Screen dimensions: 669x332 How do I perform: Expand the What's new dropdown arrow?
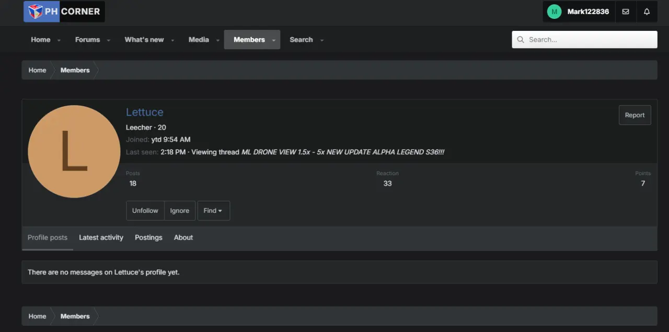click(172, 40)
